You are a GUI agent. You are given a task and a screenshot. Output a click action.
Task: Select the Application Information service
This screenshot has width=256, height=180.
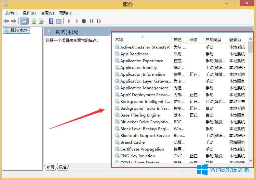tap(180, 74)
